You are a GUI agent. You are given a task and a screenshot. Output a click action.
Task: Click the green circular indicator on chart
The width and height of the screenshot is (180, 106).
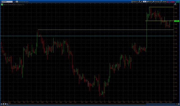[2, 5]
